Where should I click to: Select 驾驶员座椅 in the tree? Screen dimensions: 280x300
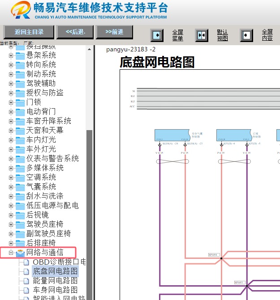[x=45, y=224]
